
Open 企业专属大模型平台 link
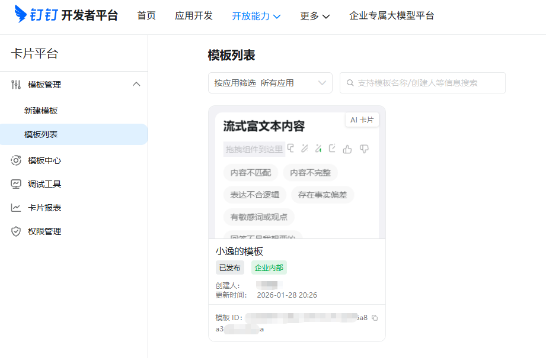pyautogui.click(x=391, y=16)
